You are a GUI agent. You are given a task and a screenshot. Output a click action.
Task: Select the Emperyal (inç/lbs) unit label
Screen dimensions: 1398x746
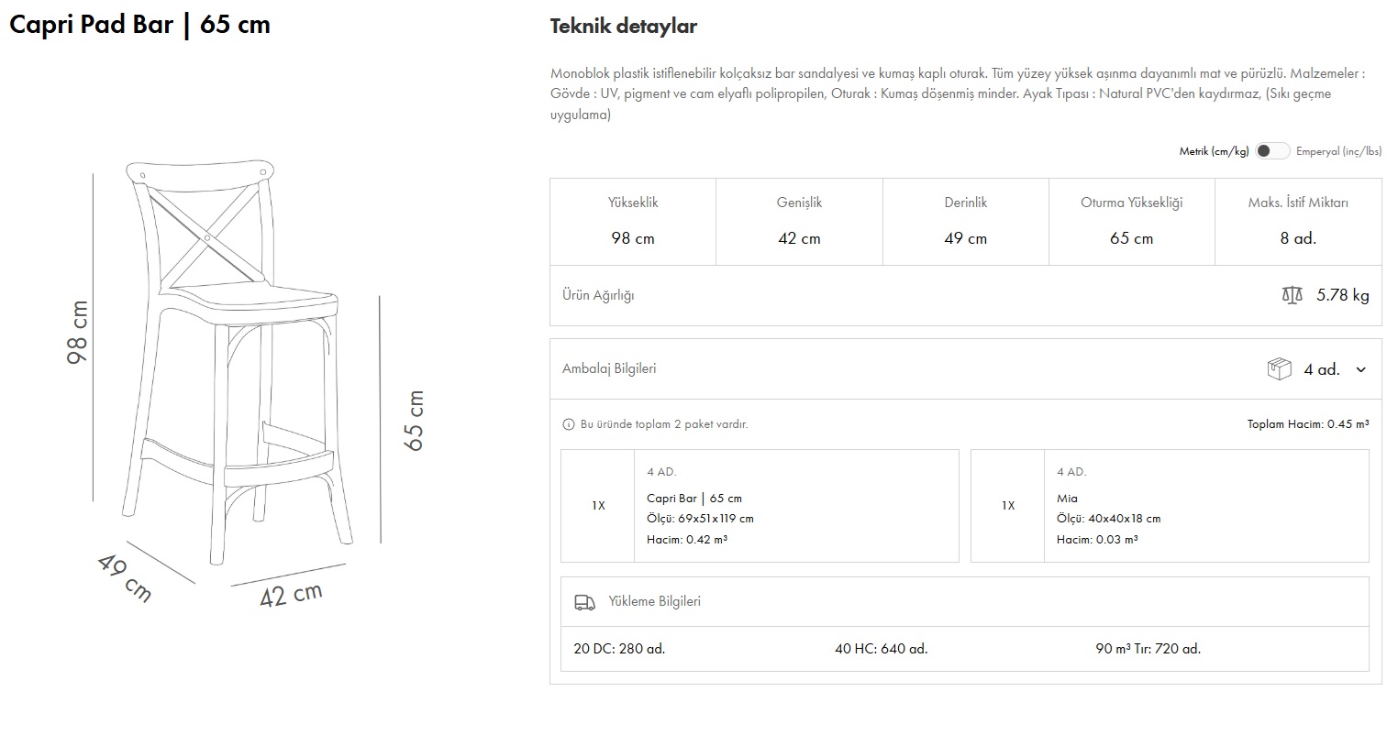[x=1338, y=151]
